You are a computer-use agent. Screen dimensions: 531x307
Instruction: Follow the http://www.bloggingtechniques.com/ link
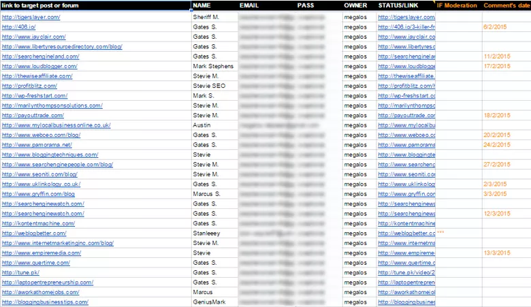click(50, 155)
